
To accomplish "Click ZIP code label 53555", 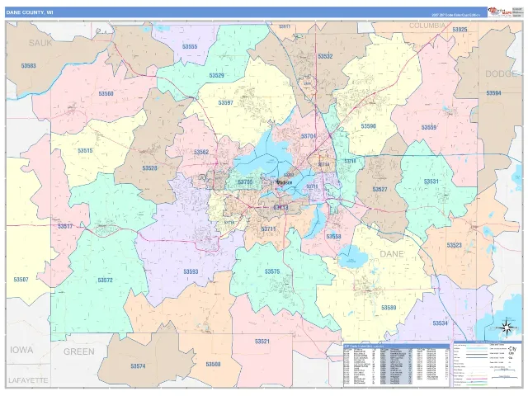I will pos(190,47).
